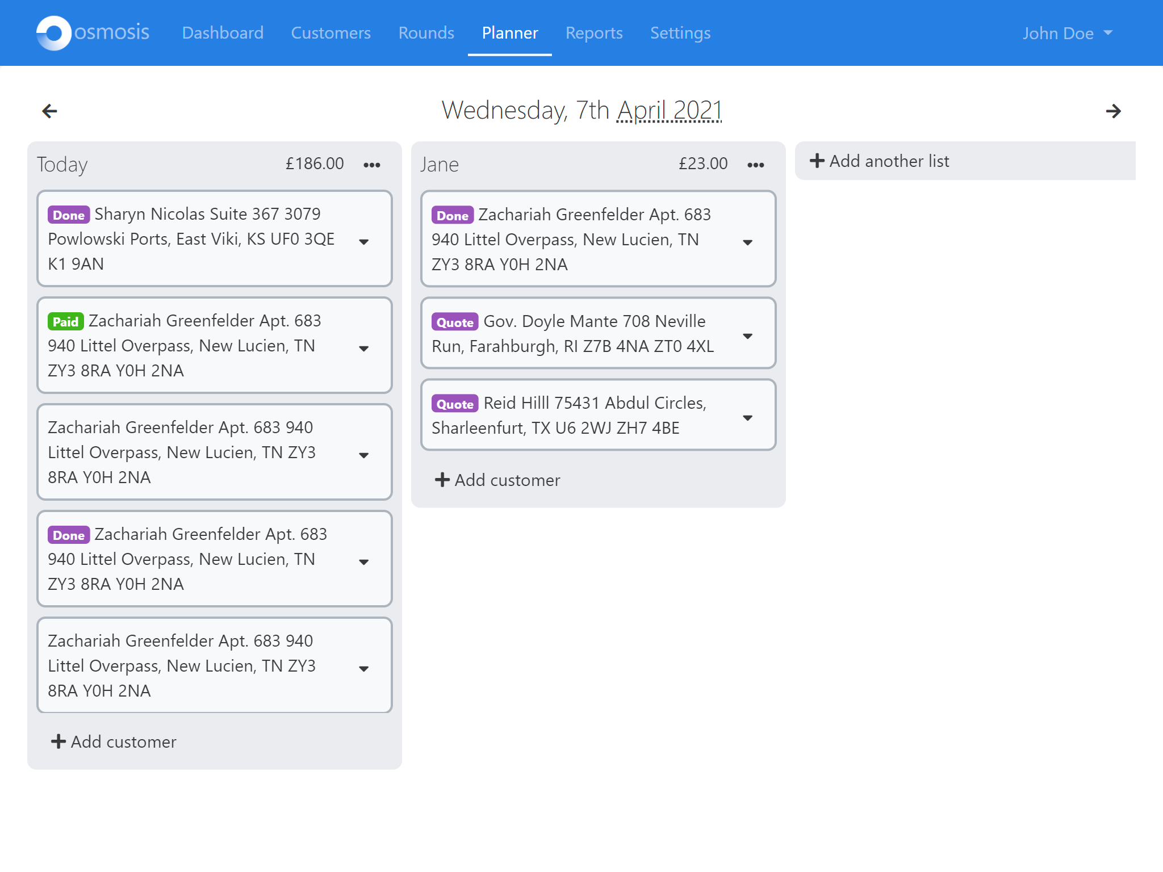This screenshot has width=1163, height=872.
Task: Open Reports navigation tab
Action: pos(593,33)
